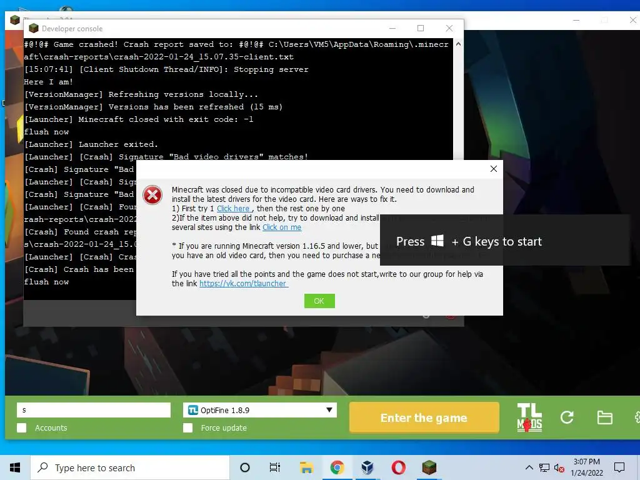The width and height of the screenshot is (640, 480).
Task: Open the launcher settings gear icon
Action: click(637, 417)
